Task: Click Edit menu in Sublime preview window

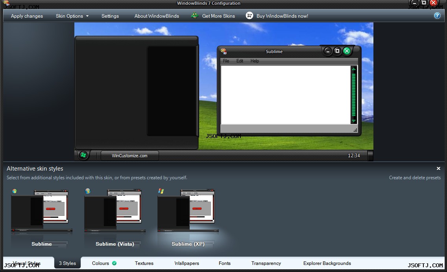Action: 240,61
